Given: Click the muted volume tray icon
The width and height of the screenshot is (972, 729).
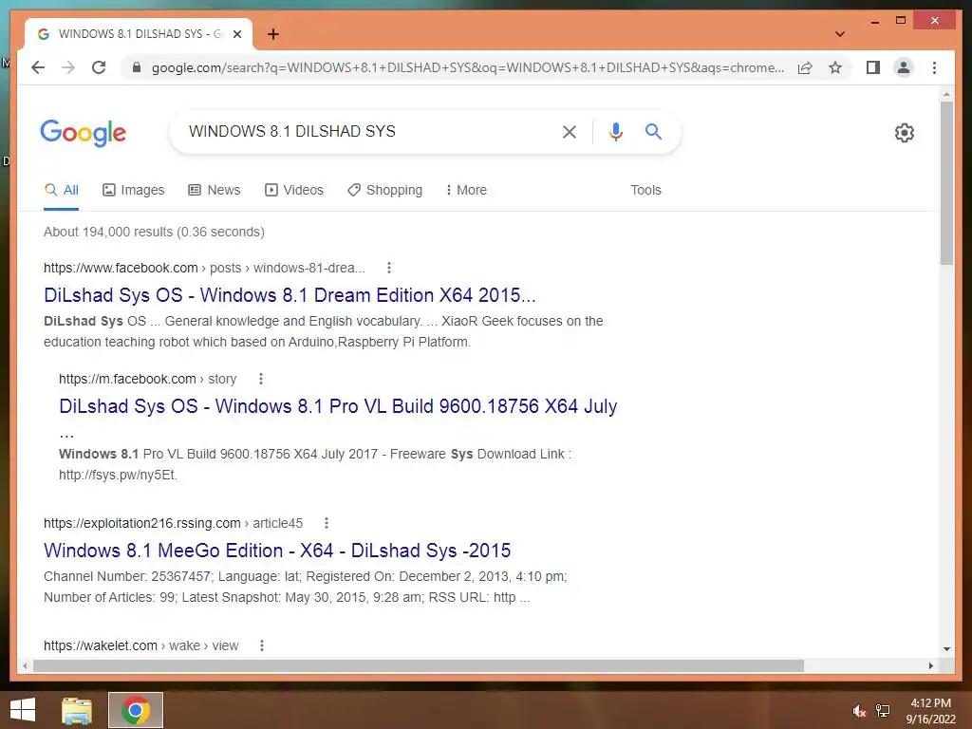Looking at the screenshot, I should point(859,711).
